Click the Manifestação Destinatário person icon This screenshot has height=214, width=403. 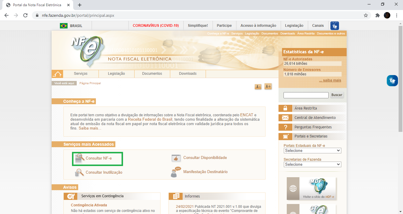coord(176,172)
